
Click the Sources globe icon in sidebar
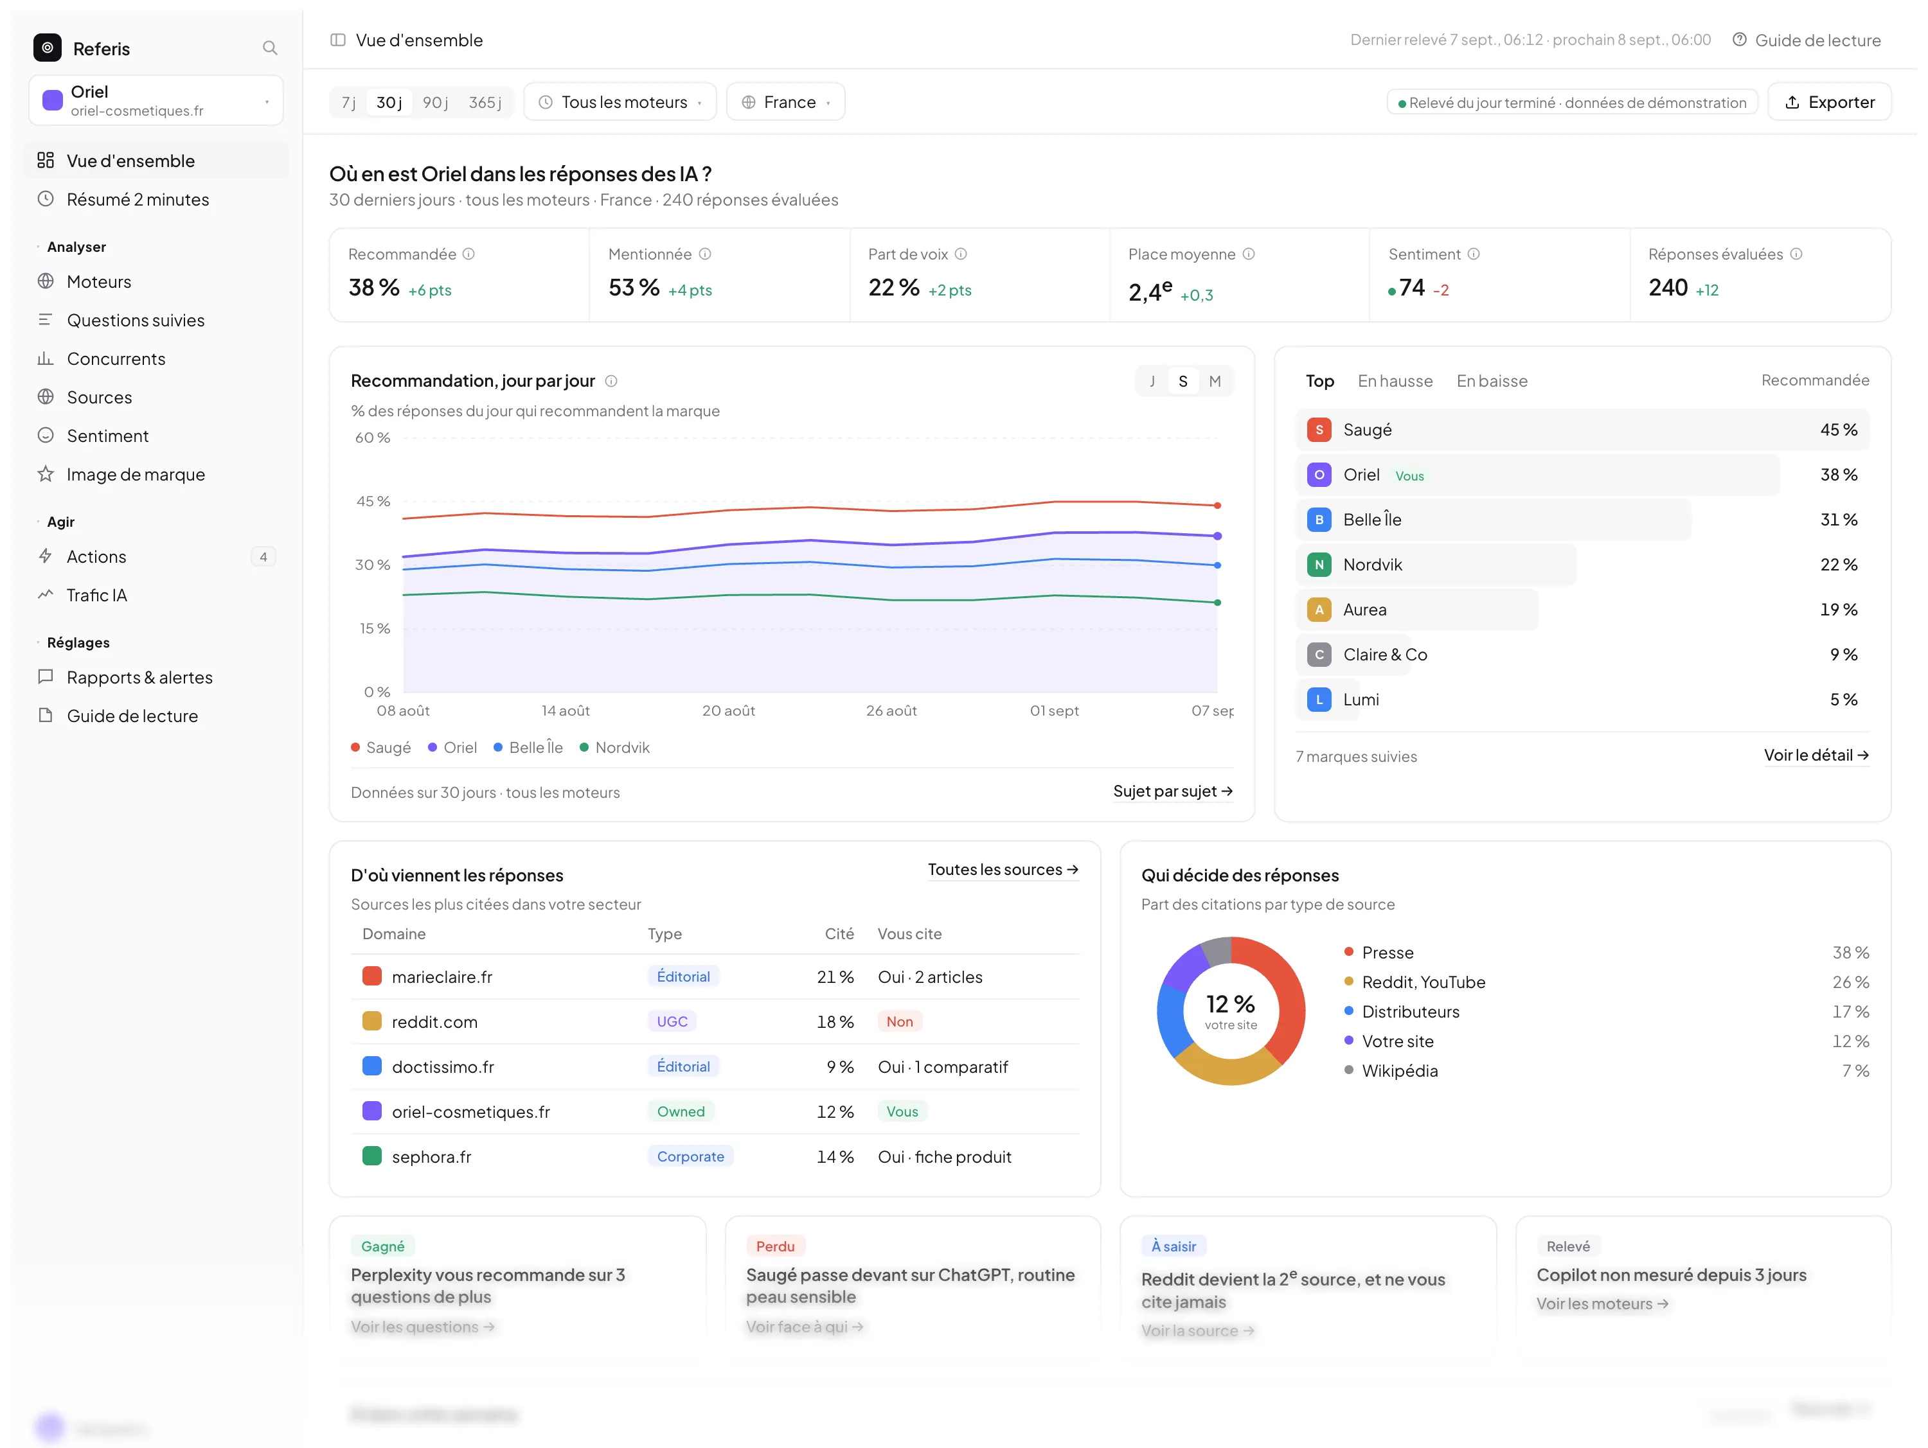[x=46, y=396]
